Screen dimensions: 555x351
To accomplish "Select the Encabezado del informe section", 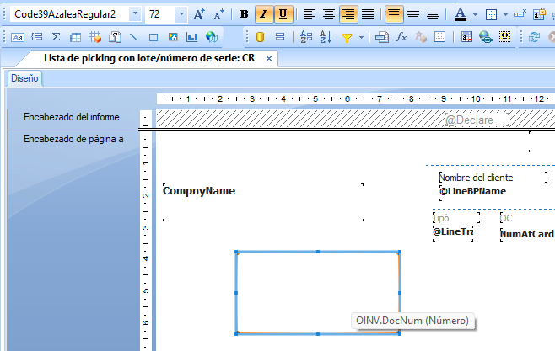I will 72,117.
